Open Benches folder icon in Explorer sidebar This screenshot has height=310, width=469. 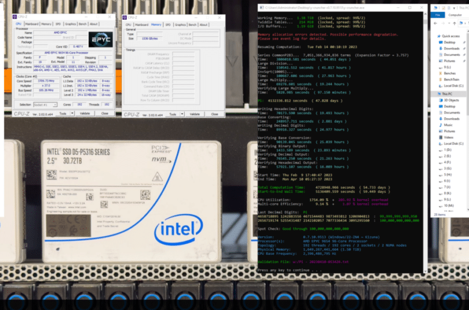click(441, 73)
